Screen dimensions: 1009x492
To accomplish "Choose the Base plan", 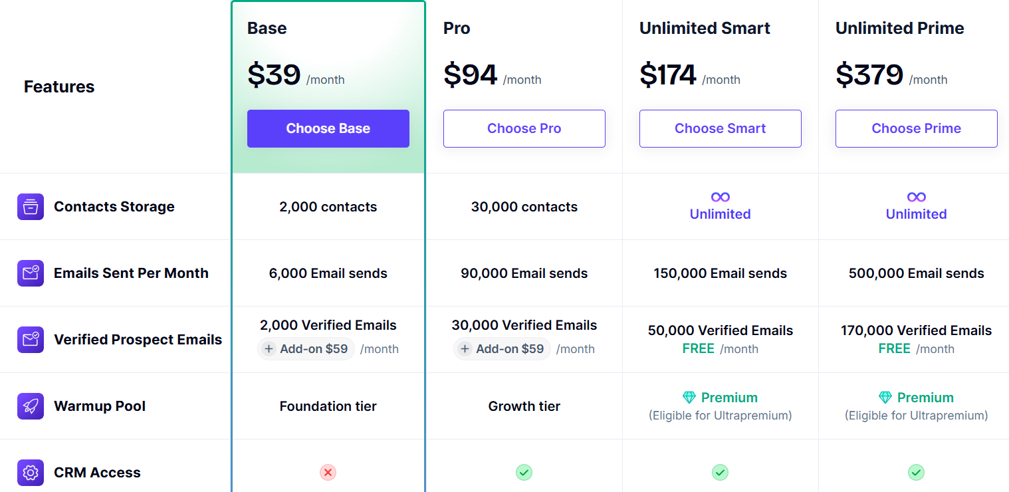I will coord(328,128).
